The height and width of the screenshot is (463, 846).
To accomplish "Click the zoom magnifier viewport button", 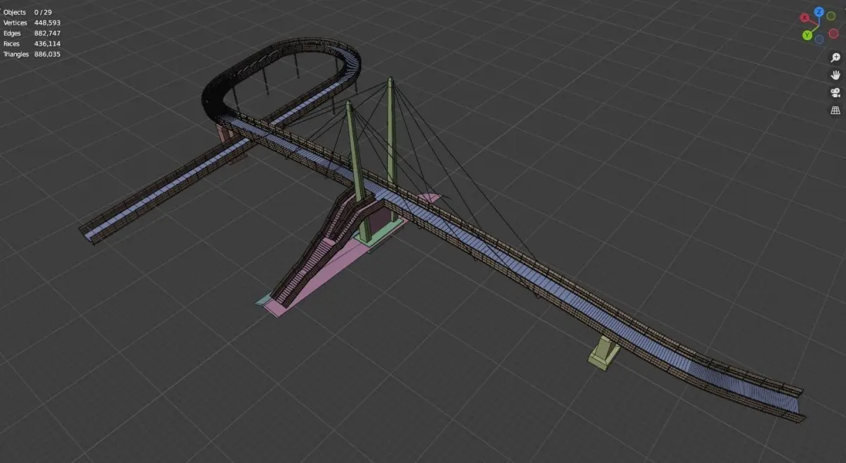I will (x=835, y=57).
